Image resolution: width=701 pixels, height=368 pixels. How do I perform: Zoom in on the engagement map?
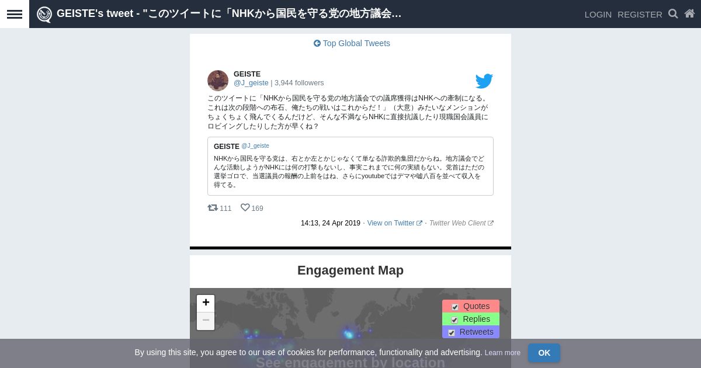click(x=206, y=303)
